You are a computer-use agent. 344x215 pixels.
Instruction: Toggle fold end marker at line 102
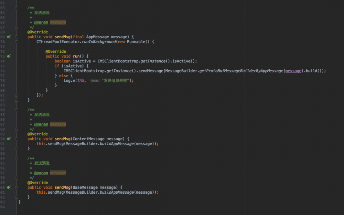coord(17,197)
